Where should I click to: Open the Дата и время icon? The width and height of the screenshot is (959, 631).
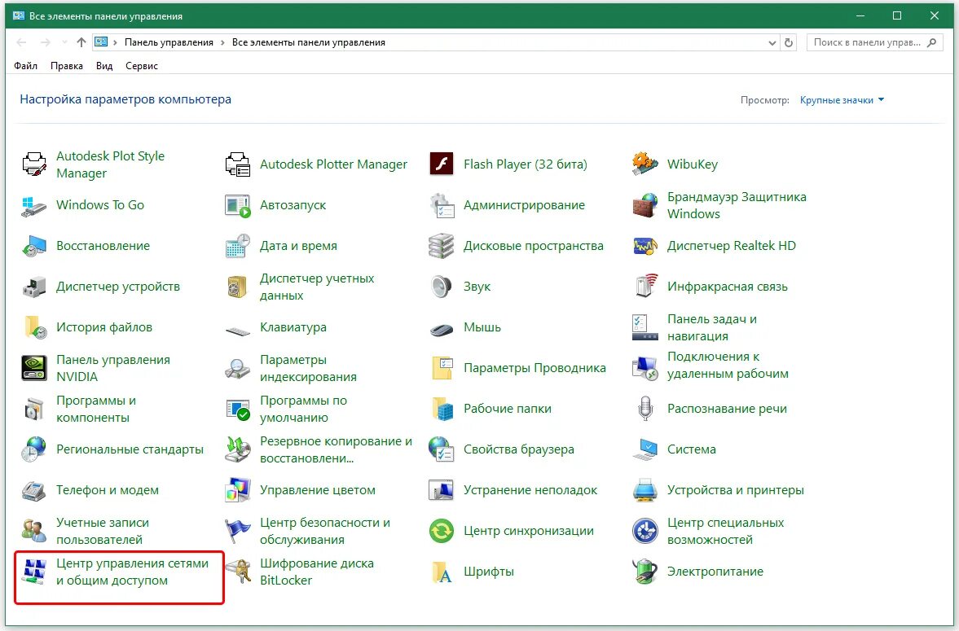pos(238,246)
